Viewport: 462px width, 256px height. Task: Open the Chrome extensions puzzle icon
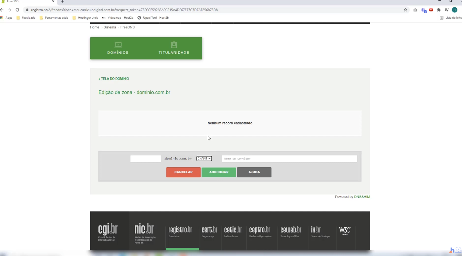(439, 10)
